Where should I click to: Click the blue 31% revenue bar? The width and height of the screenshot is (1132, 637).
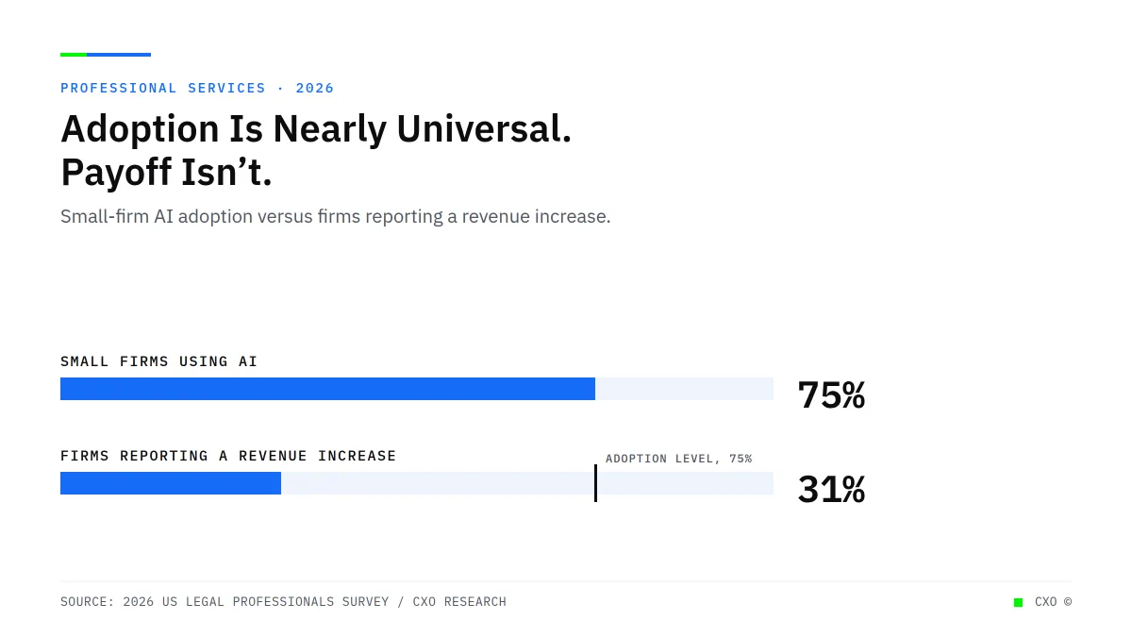(171, 483)
